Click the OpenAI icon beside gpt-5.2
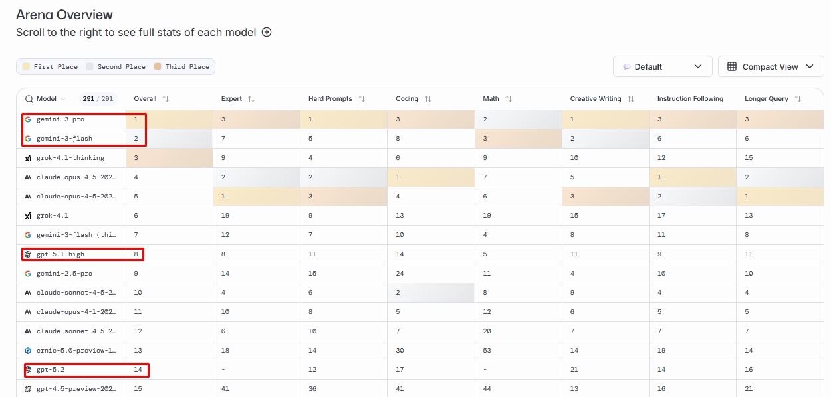This screenshot has height=397, width=831. pos(27,369)
